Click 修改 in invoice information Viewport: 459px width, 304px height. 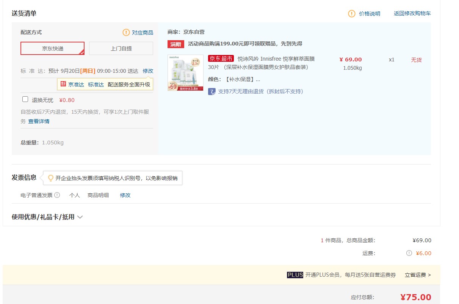coord(125,195)
